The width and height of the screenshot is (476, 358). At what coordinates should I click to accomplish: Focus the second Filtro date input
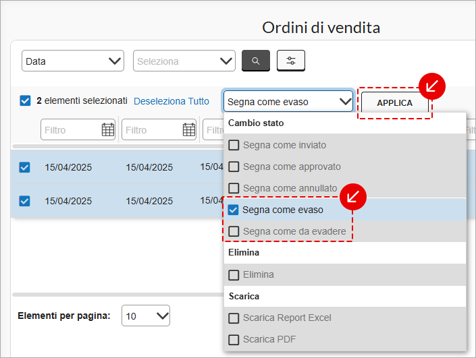pos(159,129)
